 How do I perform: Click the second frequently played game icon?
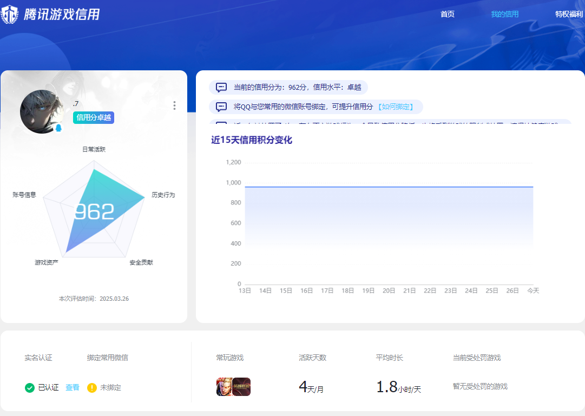pos(241,387)
